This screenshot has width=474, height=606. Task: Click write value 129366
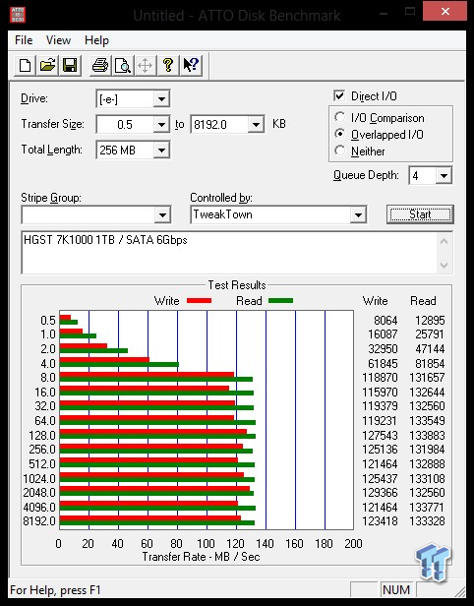click(380, 492)
